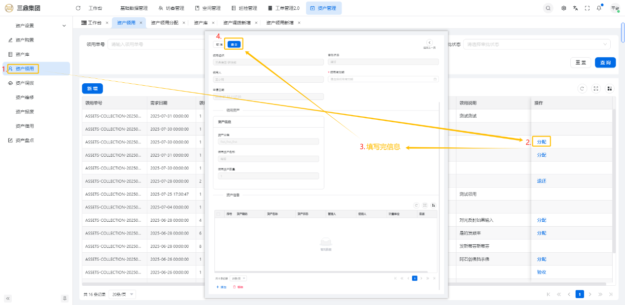Viewport: 625px width, 305px height.
Task: Open settings gear icon in top bar
Action: pyautogui.click(x=563, y=8)
